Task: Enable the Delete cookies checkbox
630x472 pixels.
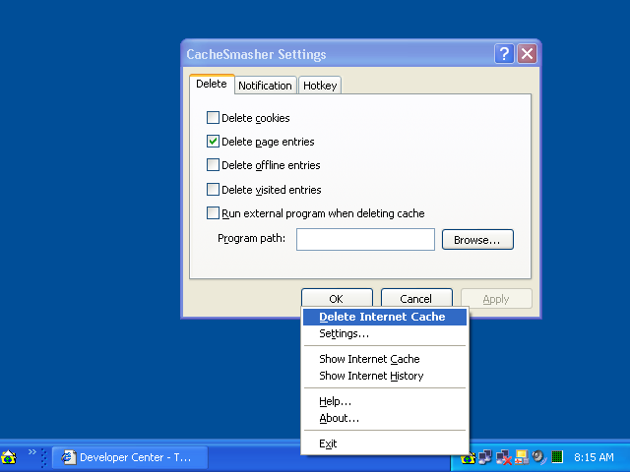Action: (x=213, y=118)
